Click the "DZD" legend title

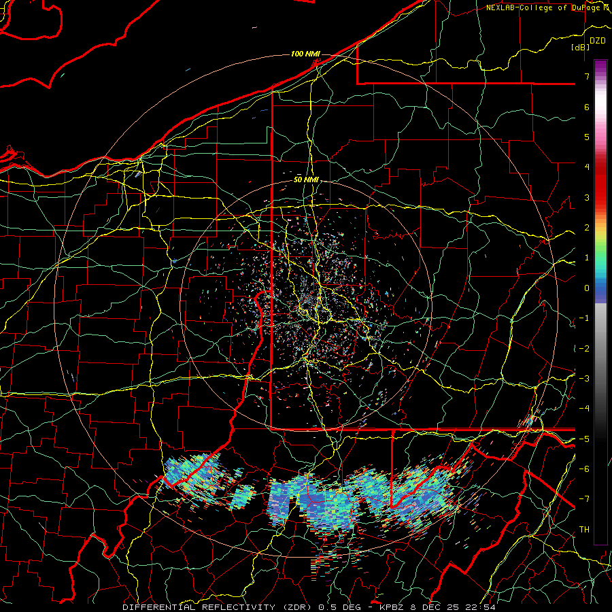click(x=598, y=41)
